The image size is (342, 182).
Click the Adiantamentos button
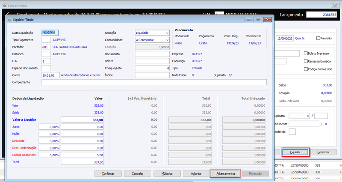pos(226,173)
